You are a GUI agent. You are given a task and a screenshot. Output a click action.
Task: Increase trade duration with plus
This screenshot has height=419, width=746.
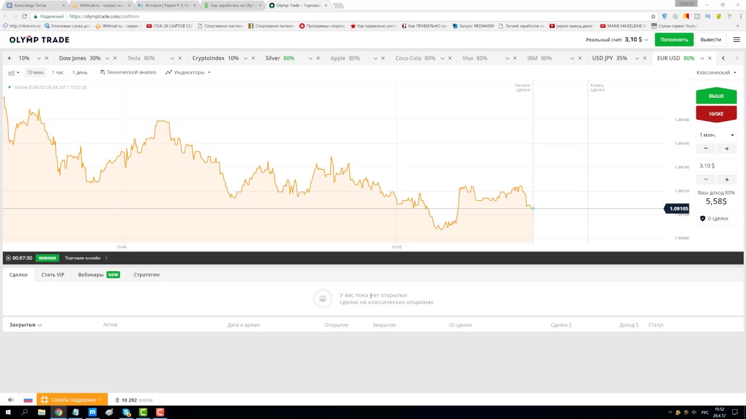tap(727, 149)
